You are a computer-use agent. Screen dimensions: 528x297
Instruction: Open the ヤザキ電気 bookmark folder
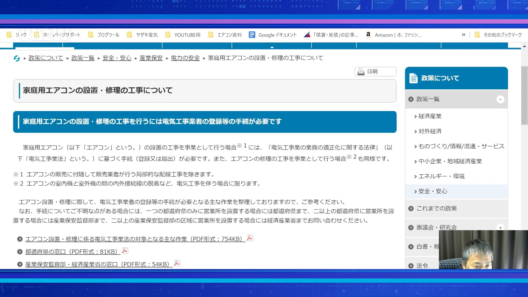[x=142, y=35]
